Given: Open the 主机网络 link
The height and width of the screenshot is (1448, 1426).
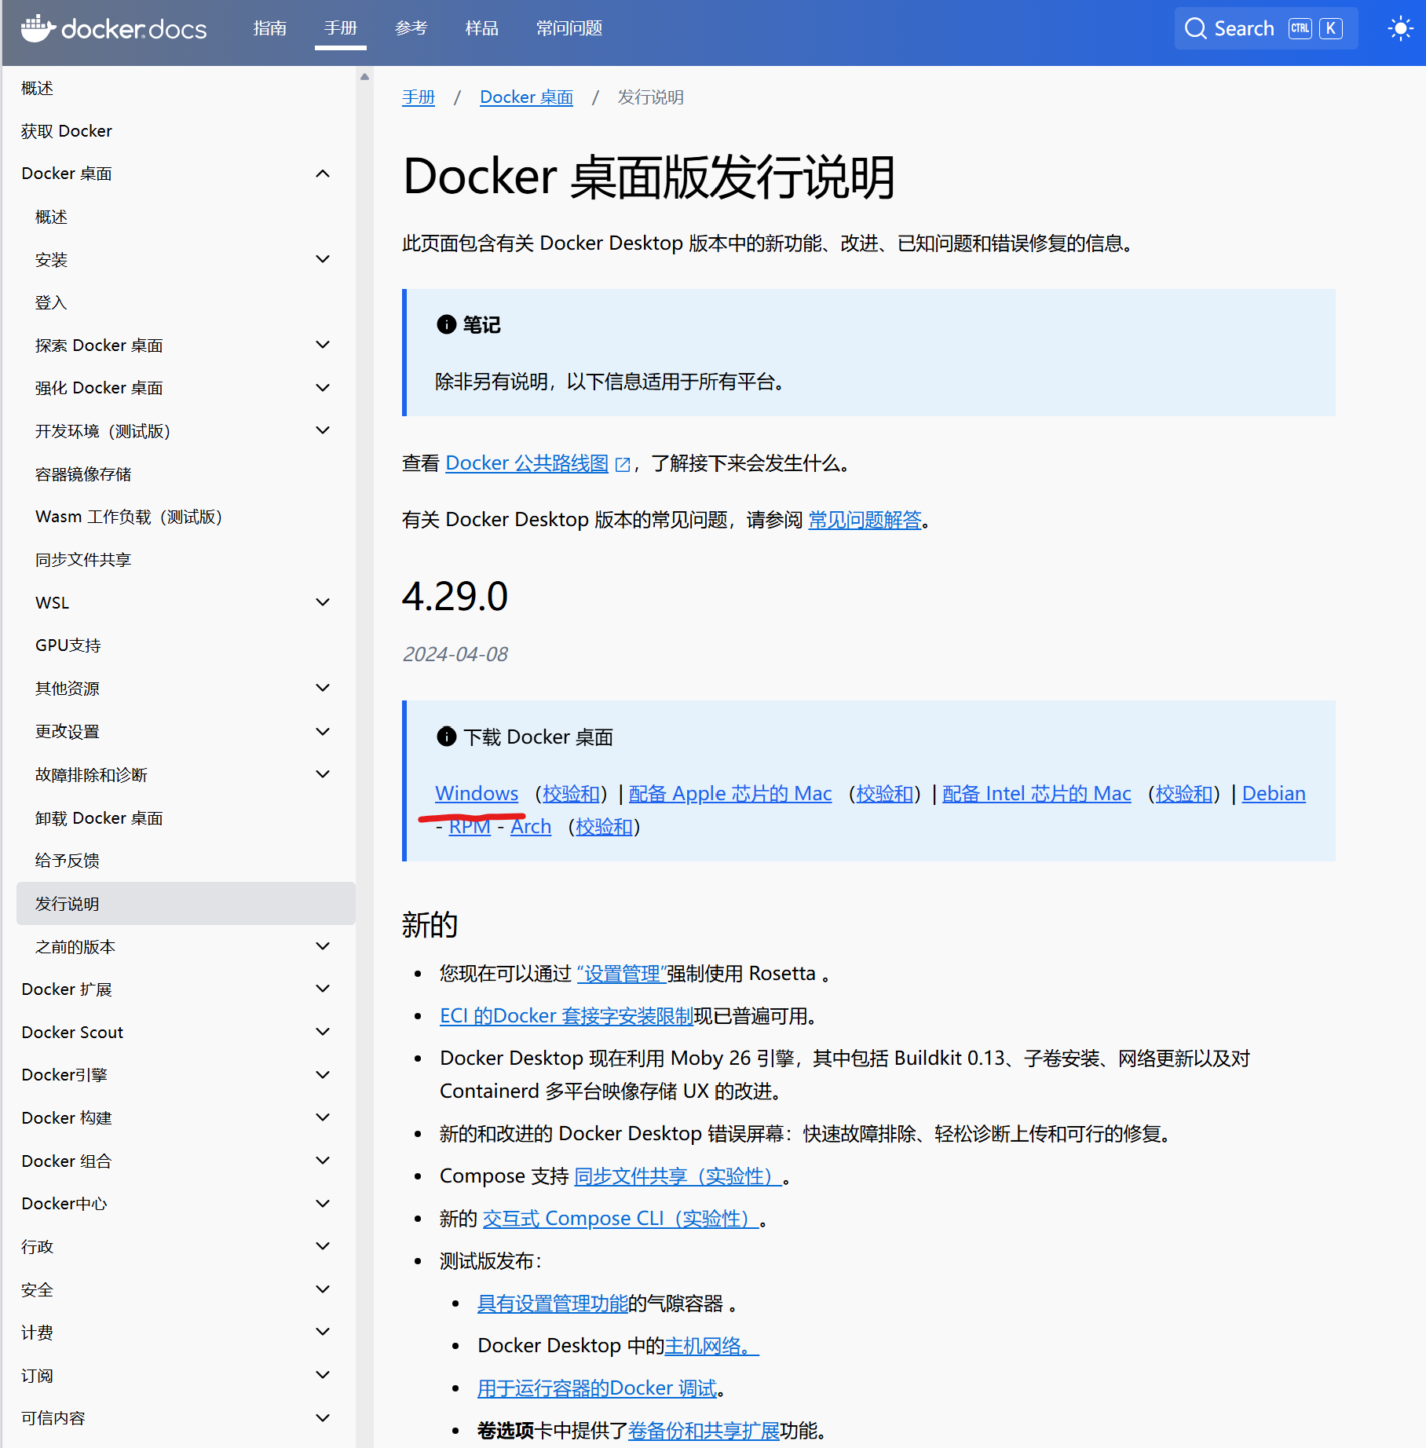Looking at the screenshot, I should point(711,1346).
